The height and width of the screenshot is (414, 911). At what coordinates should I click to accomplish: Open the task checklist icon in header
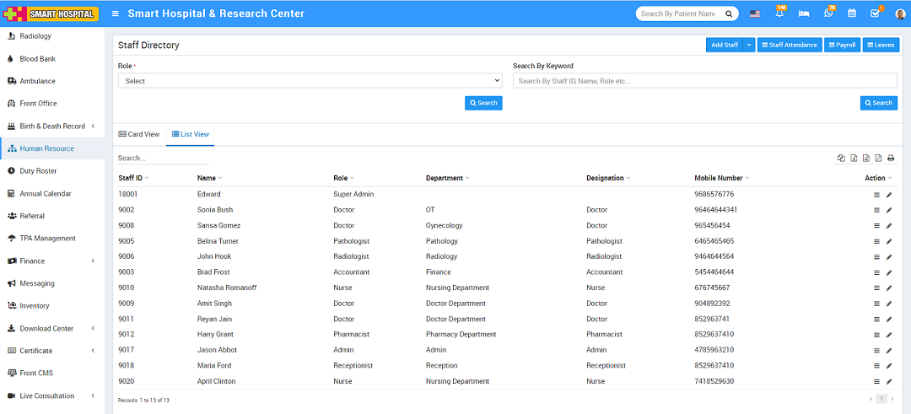click(875, 13)
